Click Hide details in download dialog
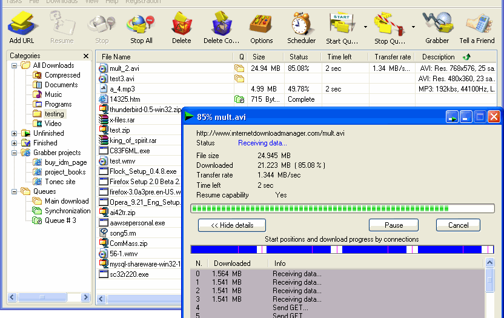The width and height of the screenshot is (504, 318). pos(232,225)
